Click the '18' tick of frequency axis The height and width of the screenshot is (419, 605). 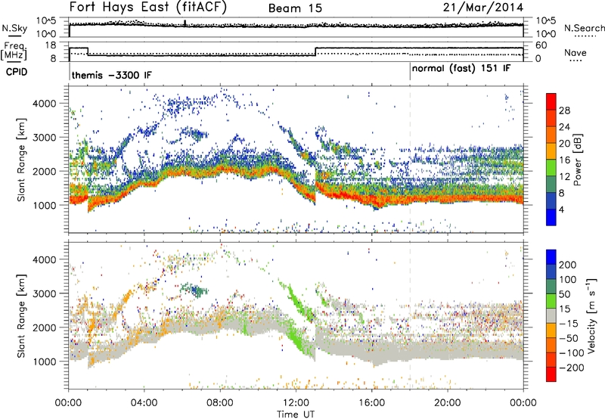51,45
